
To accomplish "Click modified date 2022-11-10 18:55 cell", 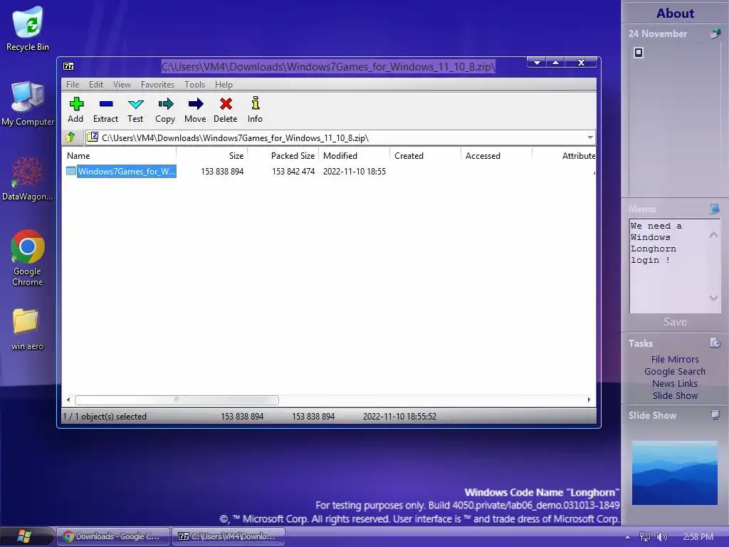I will [x=355, y=171].
